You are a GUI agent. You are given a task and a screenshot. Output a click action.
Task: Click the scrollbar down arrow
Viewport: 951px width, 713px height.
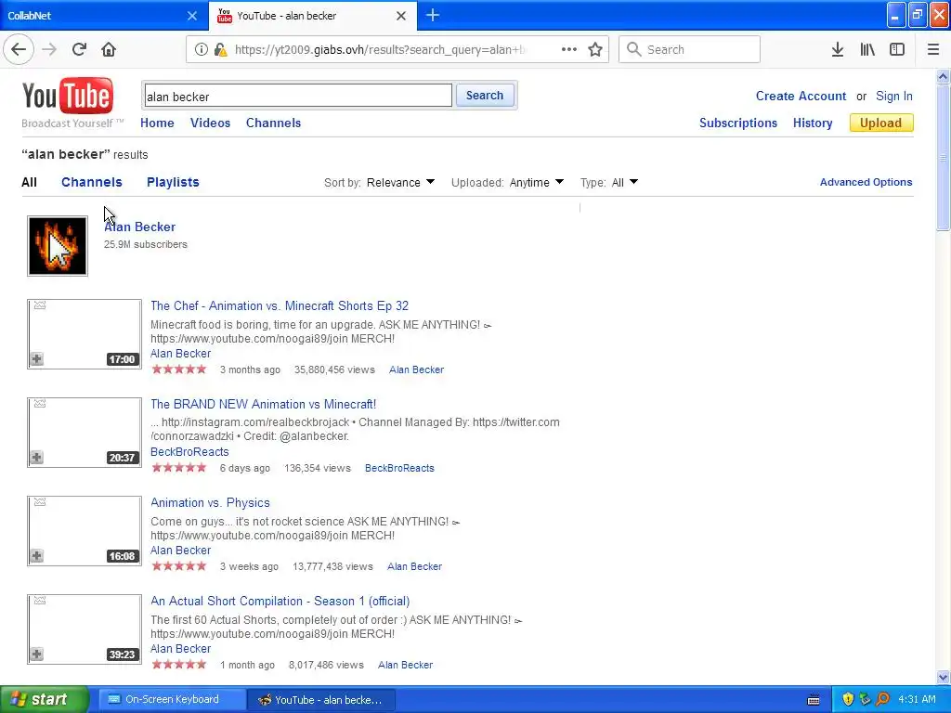click(x=944, y=677)
